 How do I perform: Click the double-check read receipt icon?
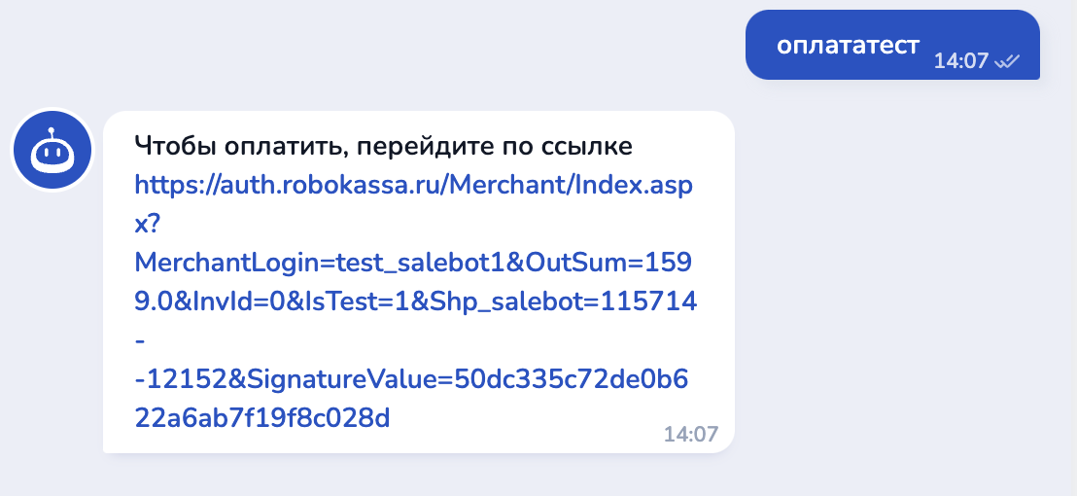point(1007,61)
